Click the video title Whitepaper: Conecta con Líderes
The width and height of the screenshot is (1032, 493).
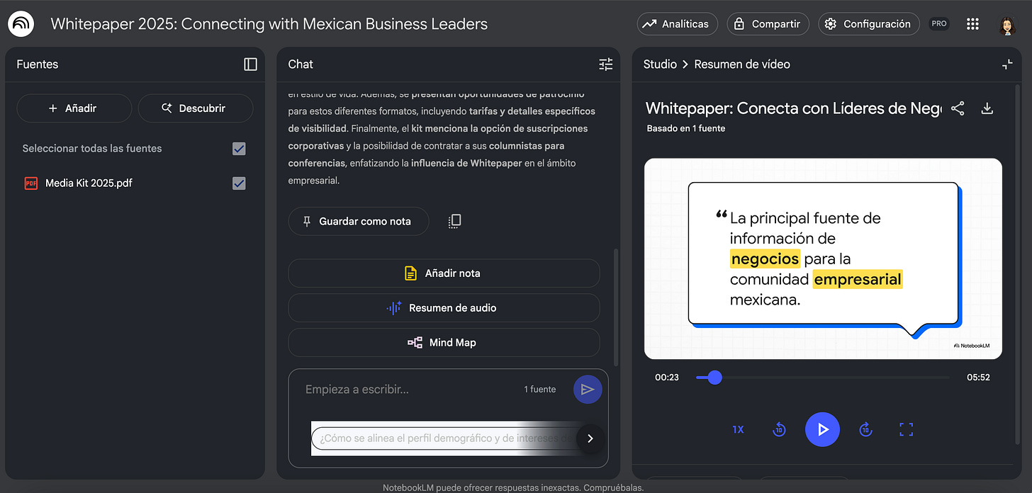point(793,108)
